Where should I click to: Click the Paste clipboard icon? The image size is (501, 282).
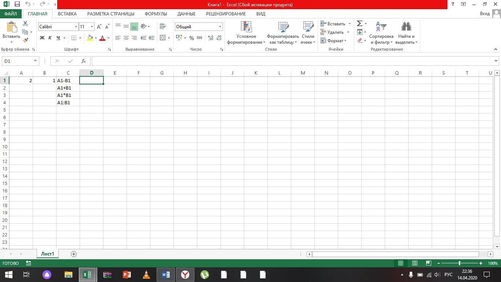[x=11, y=28]
